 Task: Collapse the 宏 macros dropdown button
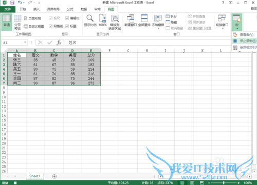tap(237, 23)
